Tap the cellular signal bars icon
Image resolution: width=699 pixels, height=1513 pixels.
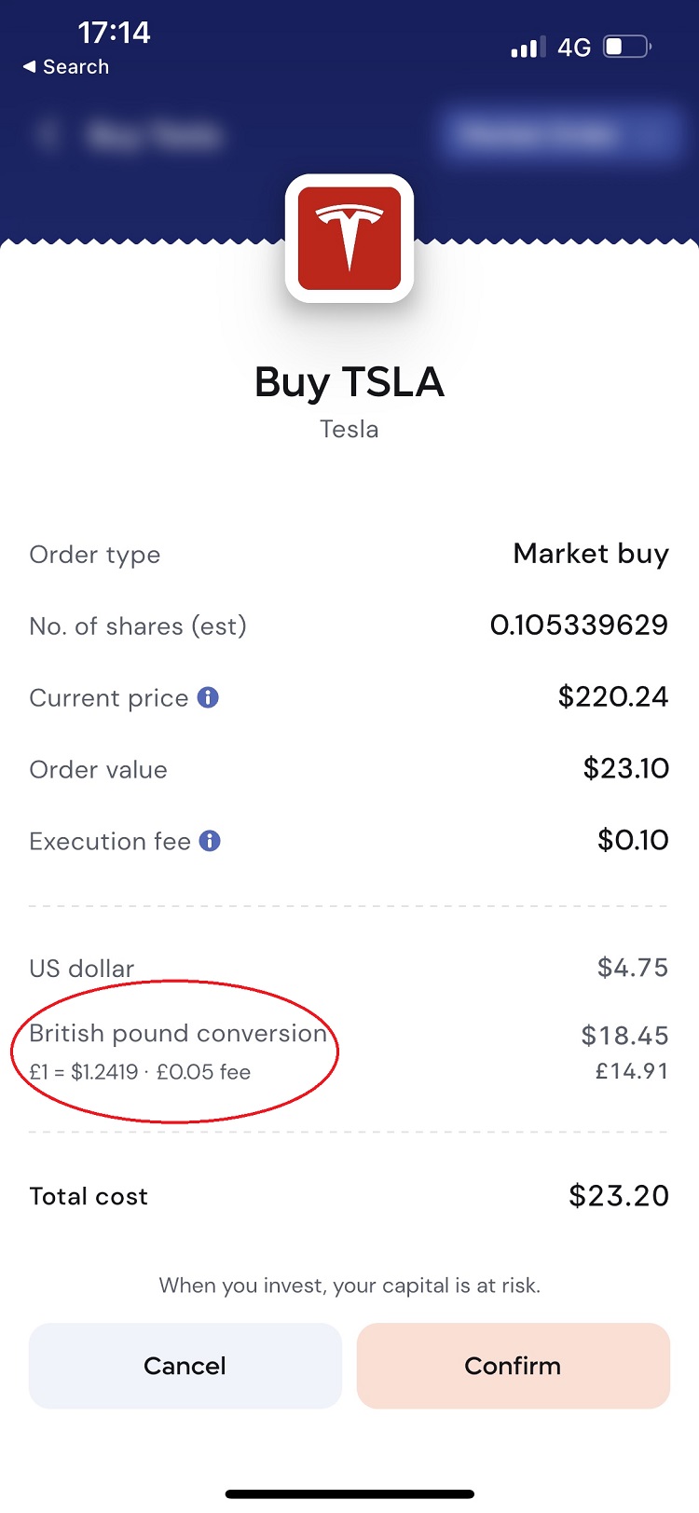pyautogui.click(x=528, y=48)
